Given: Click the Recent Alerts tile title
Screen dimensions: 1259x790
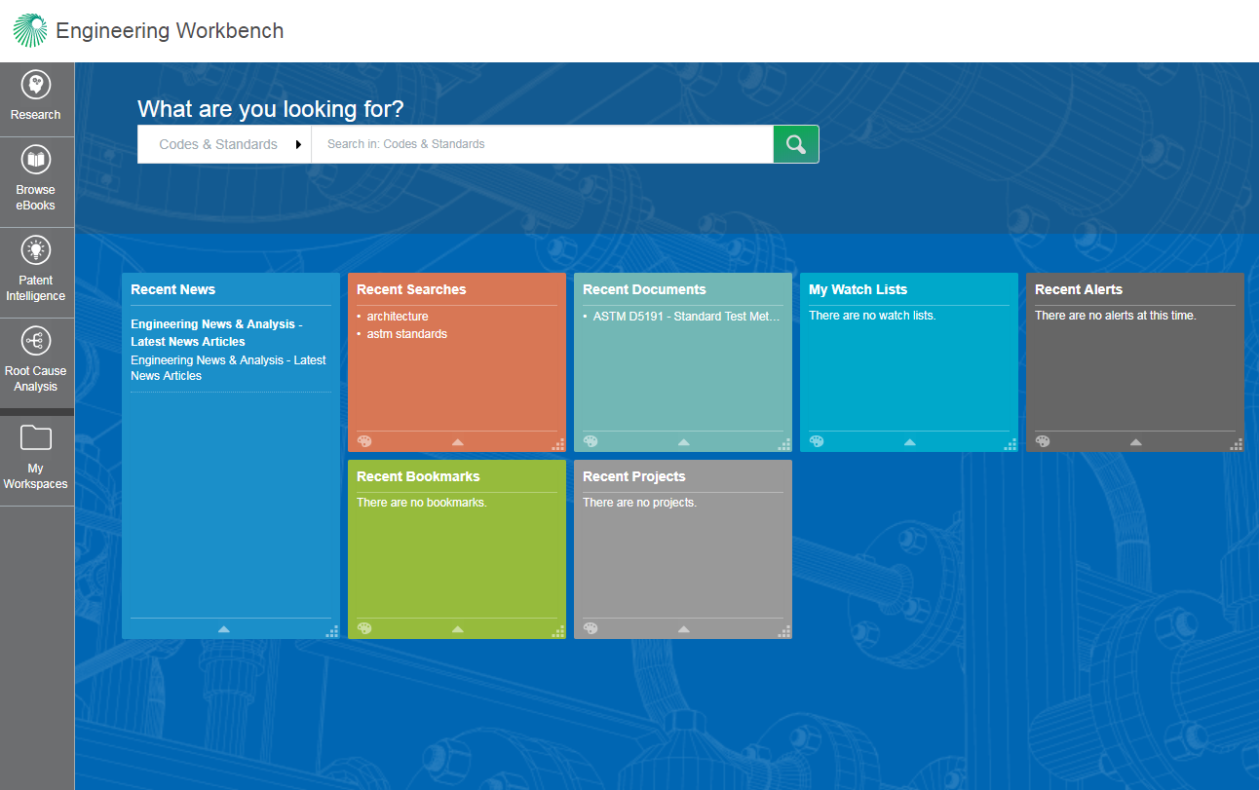Looking at the screenshot, I should pyautogui.click(x=1079, y=289).
